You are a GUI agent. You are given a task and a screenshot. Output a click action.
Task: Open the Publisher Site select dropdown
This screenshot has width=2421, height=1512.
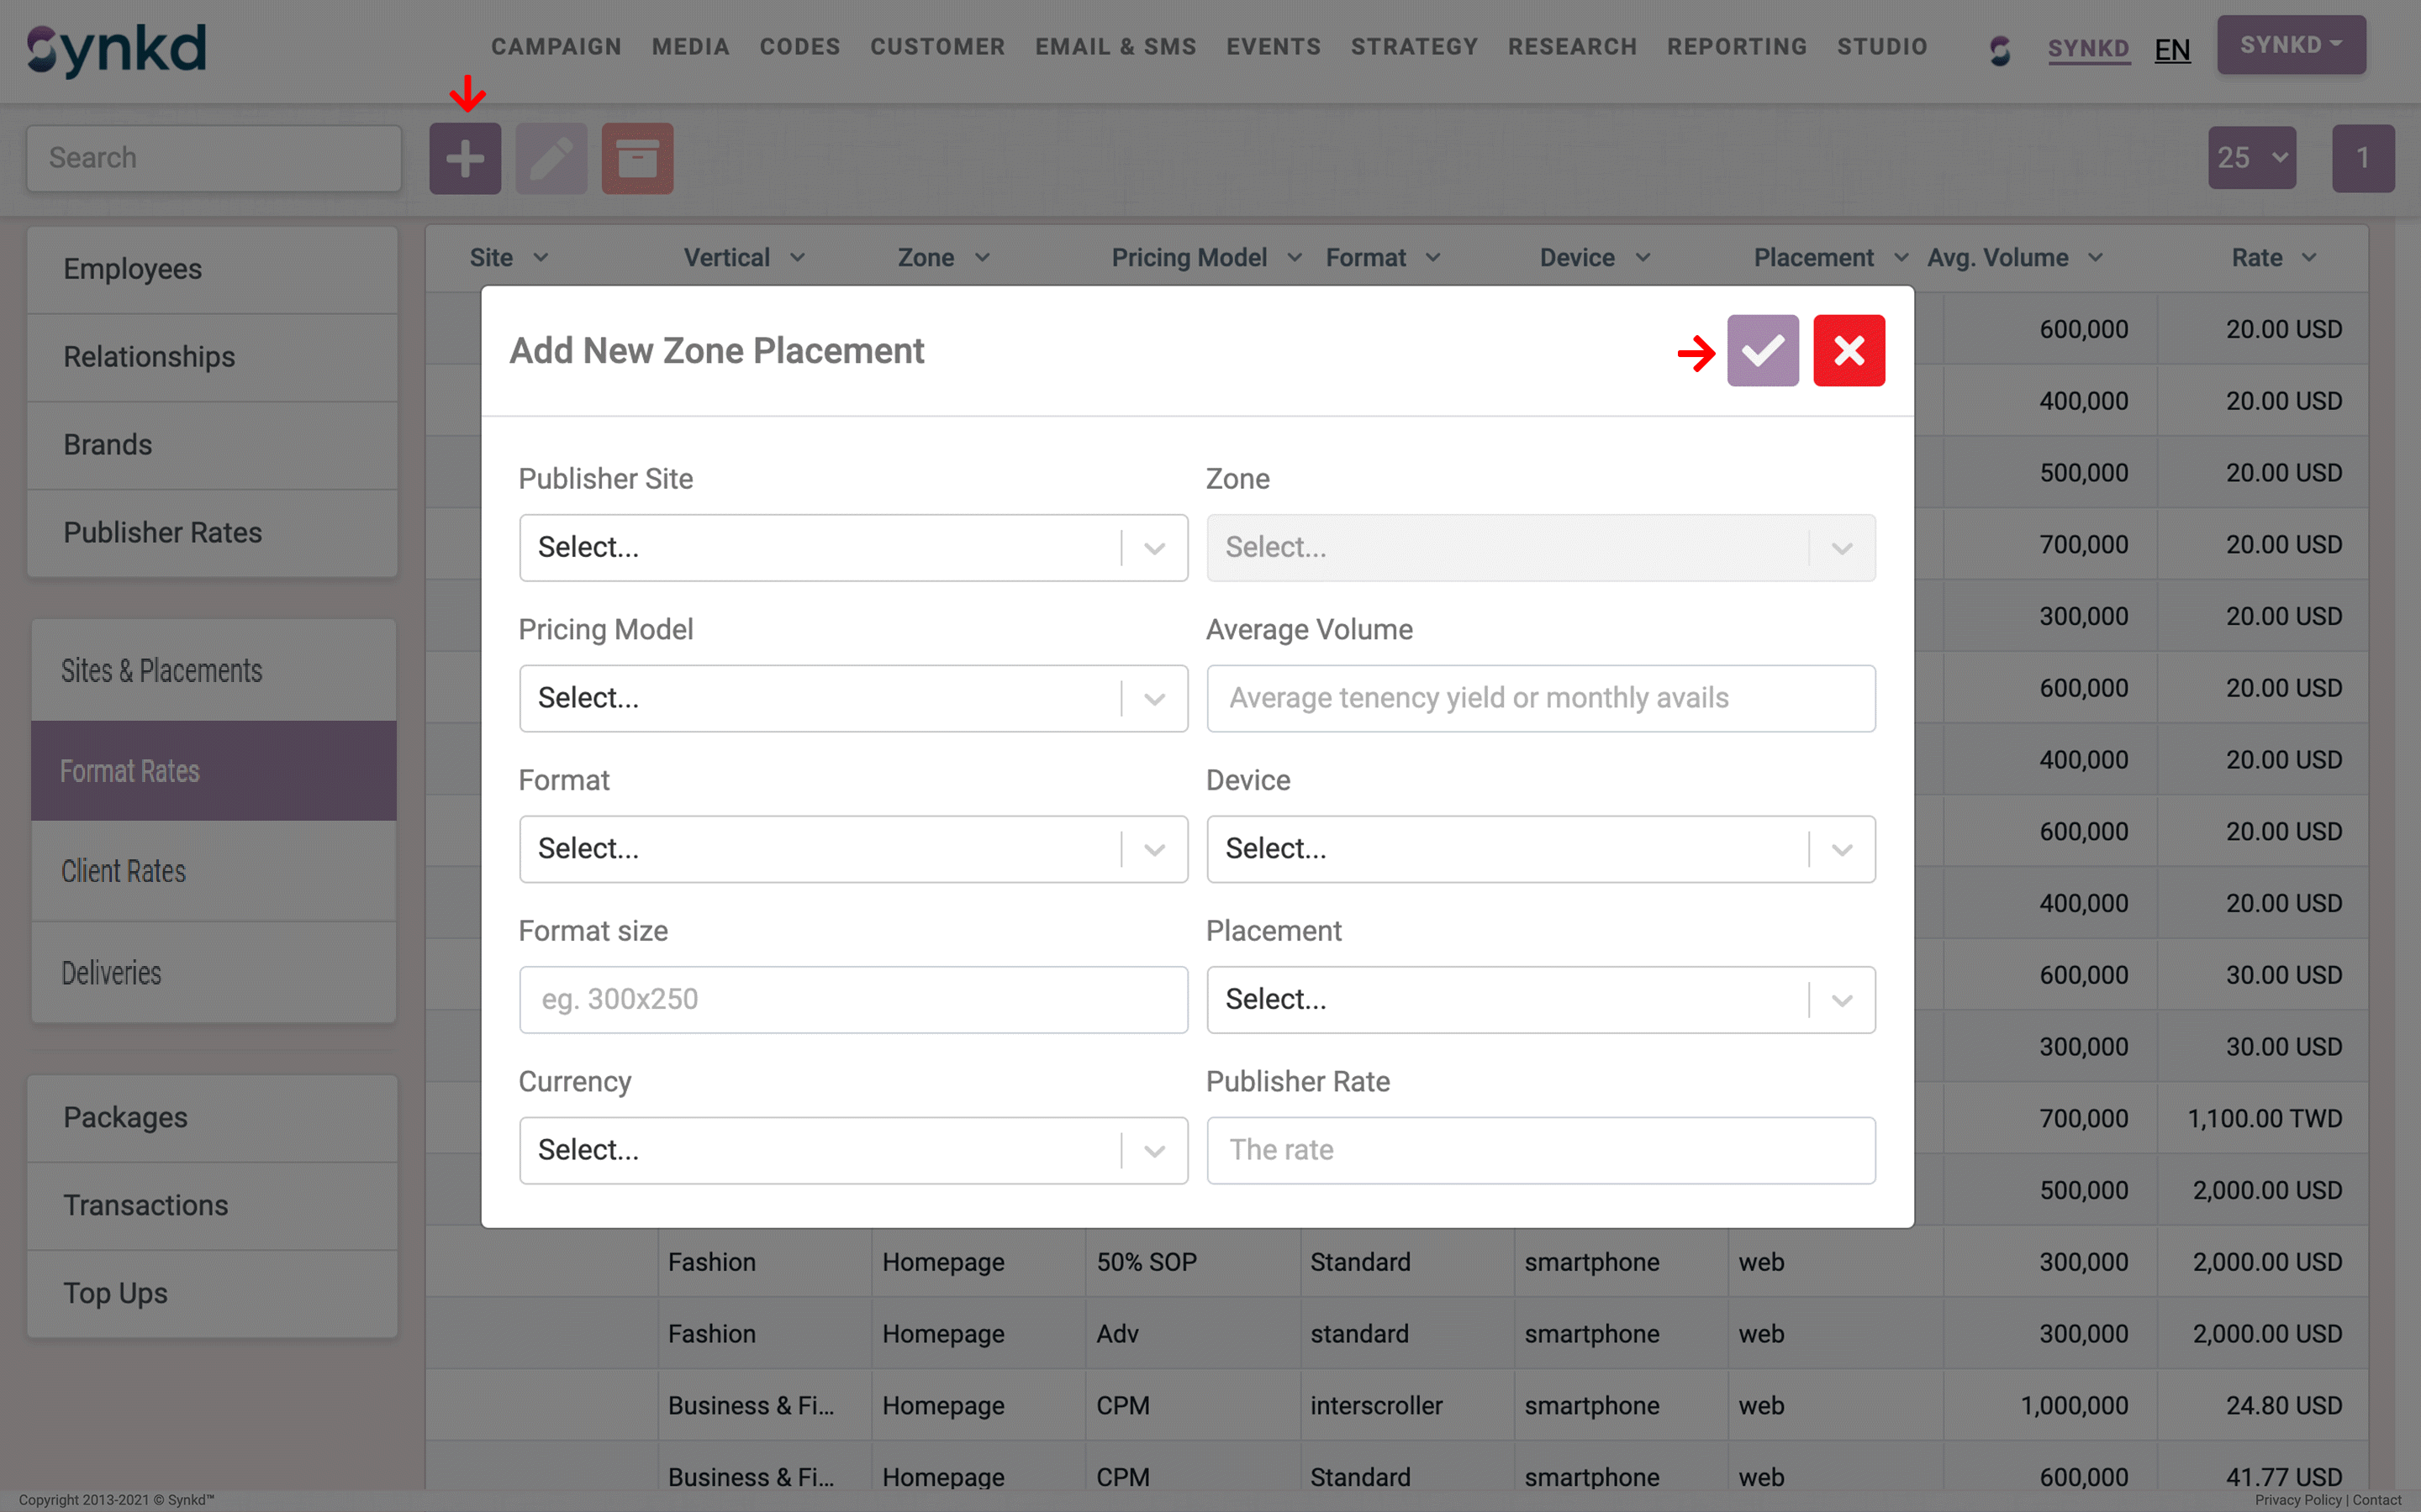pos(852,547)
